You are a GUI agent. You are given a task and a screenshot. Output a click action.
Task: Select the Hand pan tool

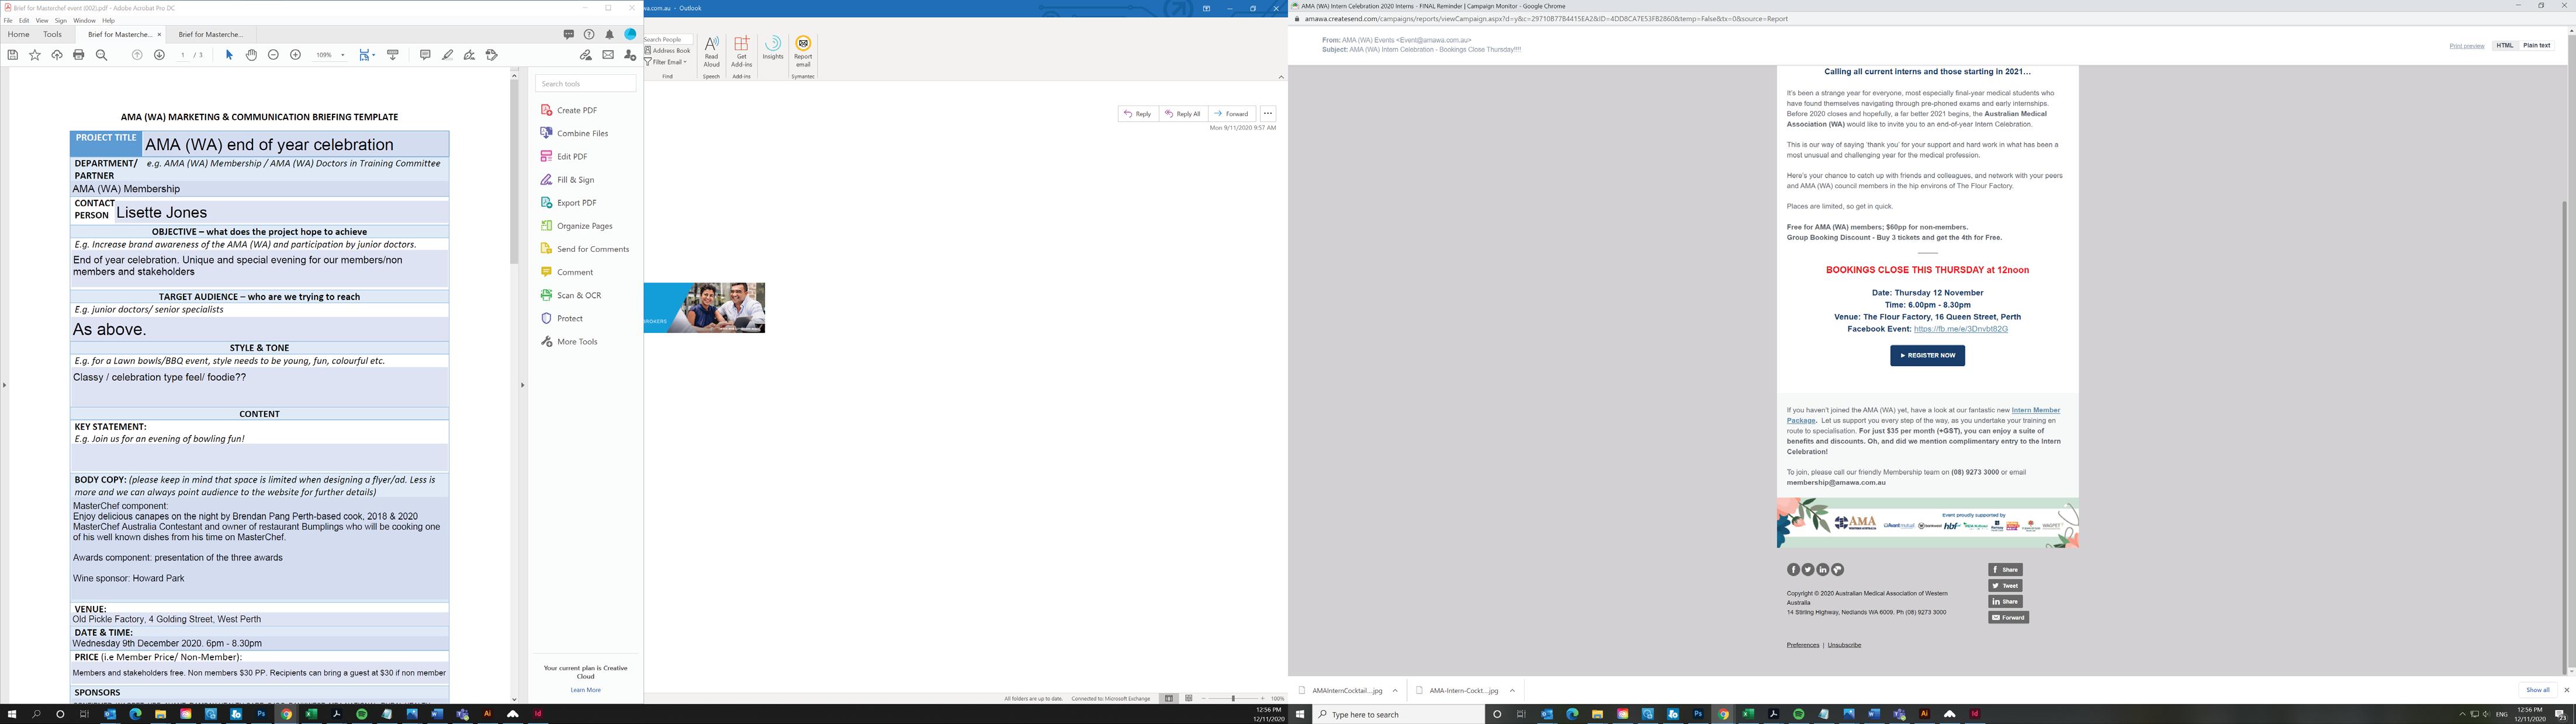pyautogui.click(x=252, y=55)
